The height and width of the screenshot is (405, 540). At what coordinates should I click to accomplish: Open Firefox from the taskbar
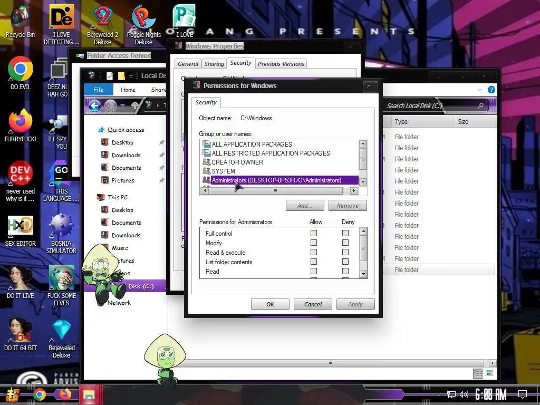click(64, 394)
